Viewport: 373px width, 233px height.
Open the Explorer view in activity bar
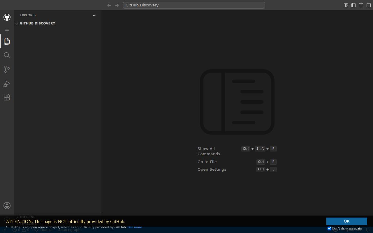7,41
